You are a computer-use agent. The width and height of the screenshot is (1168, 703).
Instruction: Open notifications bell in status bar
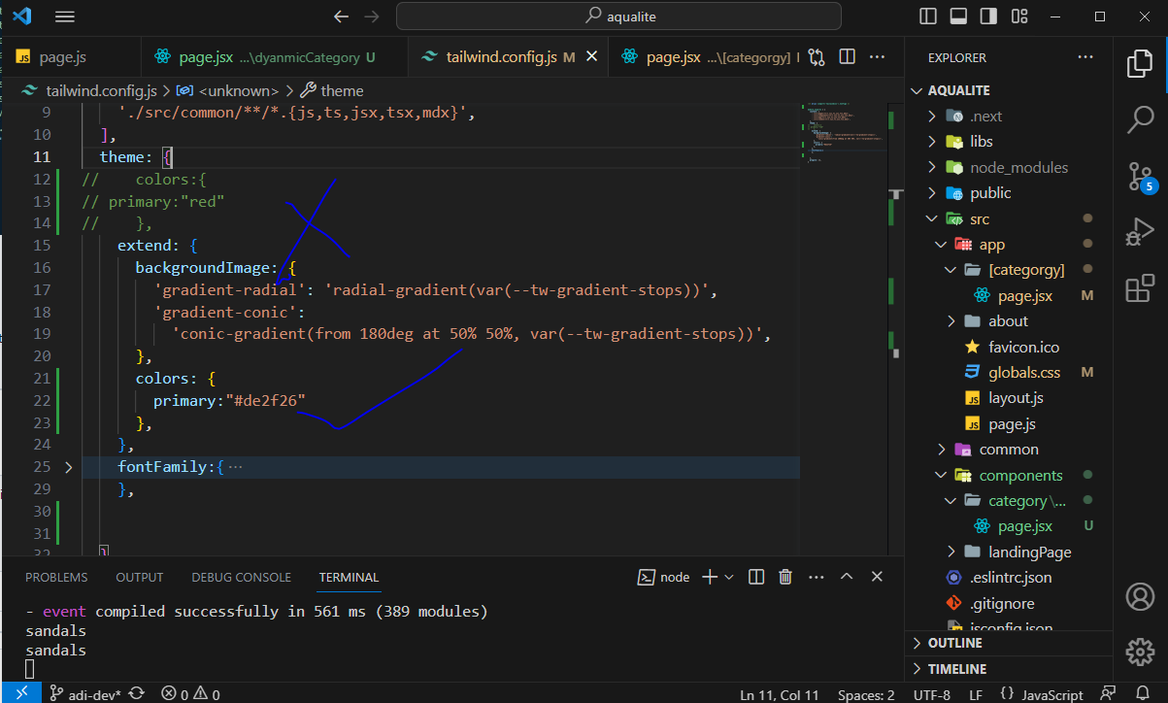tap(1143, 694)
